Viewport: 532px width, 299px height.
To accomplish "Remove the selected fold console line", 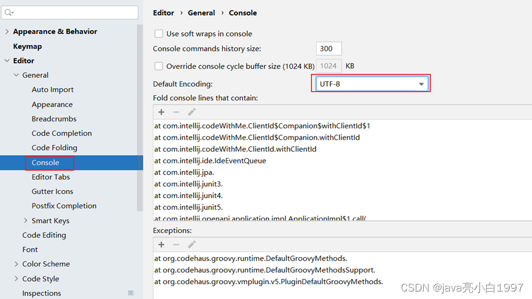I will 176,112.
